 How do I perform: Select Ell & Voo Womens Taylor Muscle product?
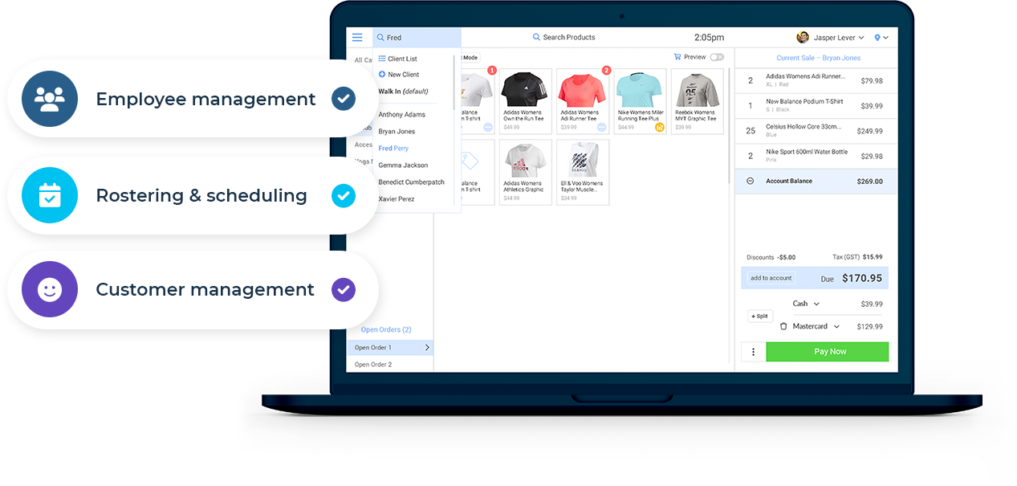(x=583, y=172)
